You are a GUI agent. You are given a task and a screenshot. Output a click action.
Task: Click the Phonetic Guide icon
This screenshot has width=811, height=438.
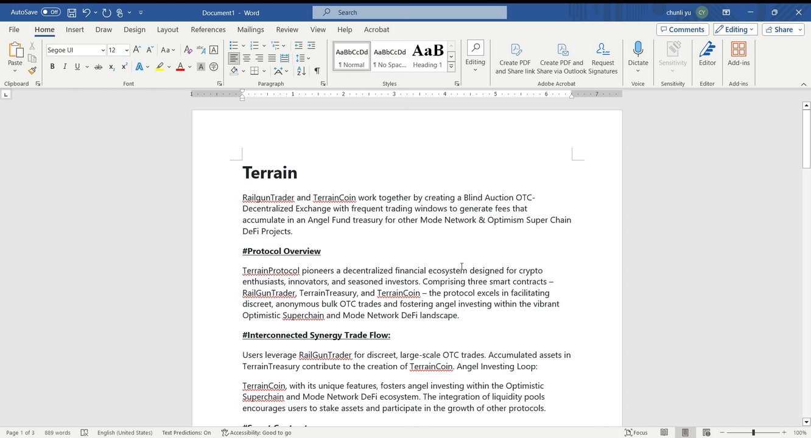(201, 50)
